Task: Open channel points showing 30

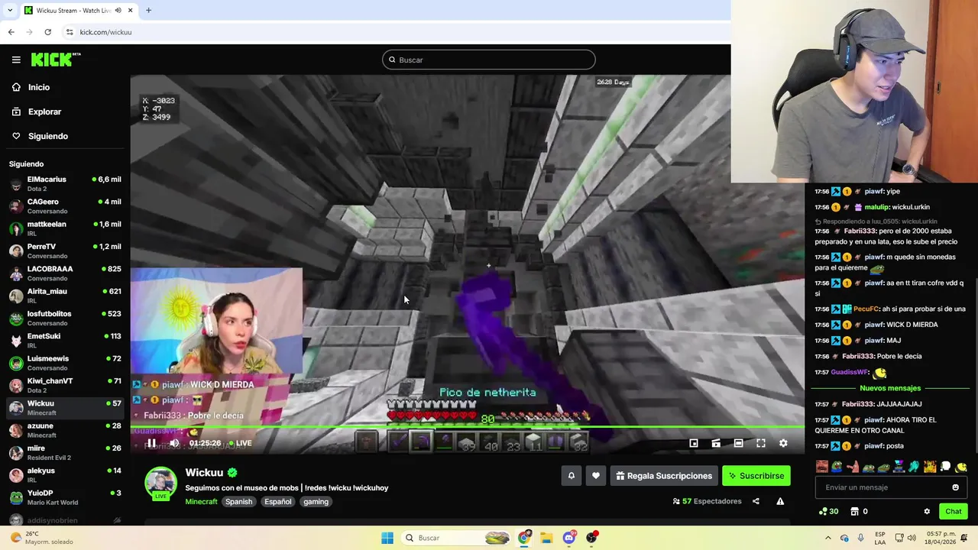Action: (x=828, y=512)
